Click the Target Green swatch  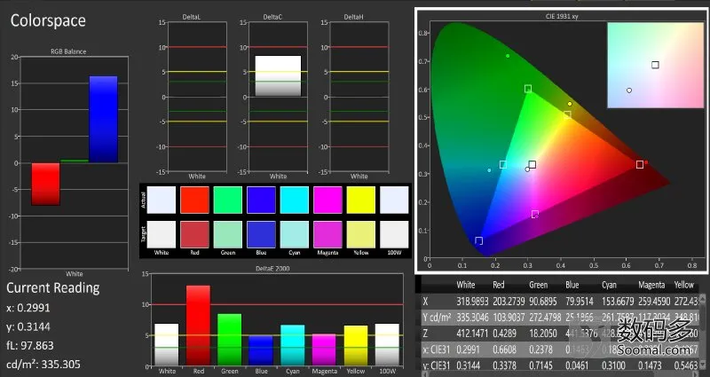tap(228, 234)
